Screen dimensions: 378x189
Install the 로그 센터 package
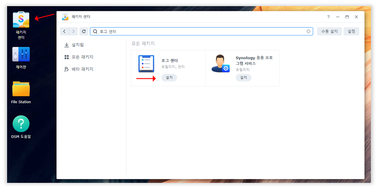point(169,77)
